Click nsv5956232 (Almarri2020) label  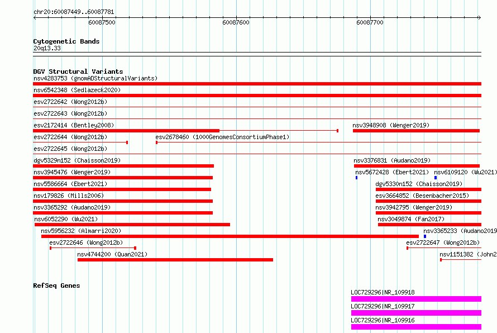point(81,231)
